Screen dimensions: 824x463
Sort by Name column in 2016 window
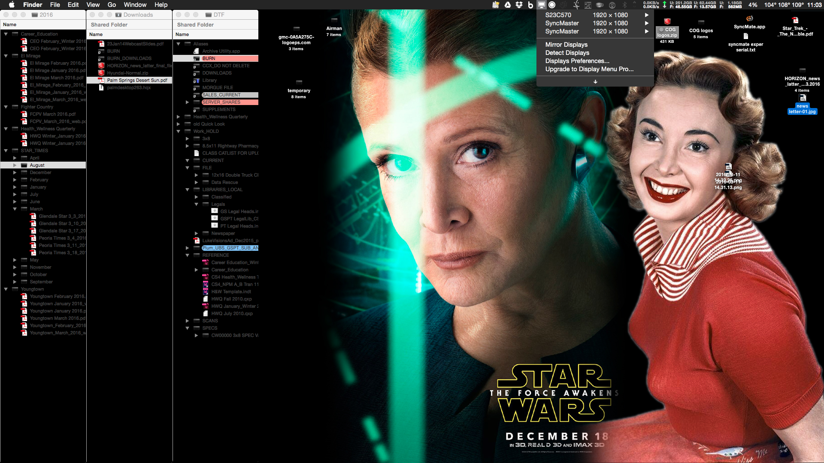coord(43,24)
